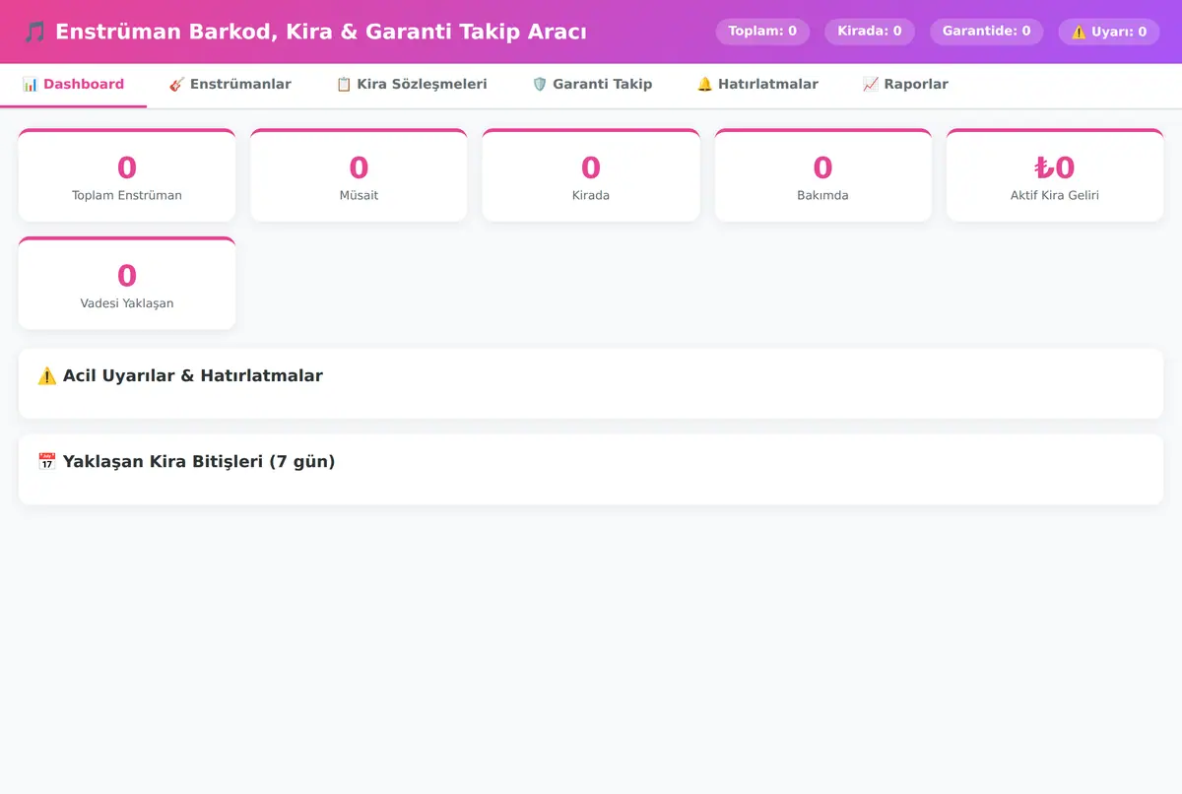Screen dimensions: 1182x794
Task: Click the clipboard icon beside Kira Sözleşmeleri
Action: point(344,85)
